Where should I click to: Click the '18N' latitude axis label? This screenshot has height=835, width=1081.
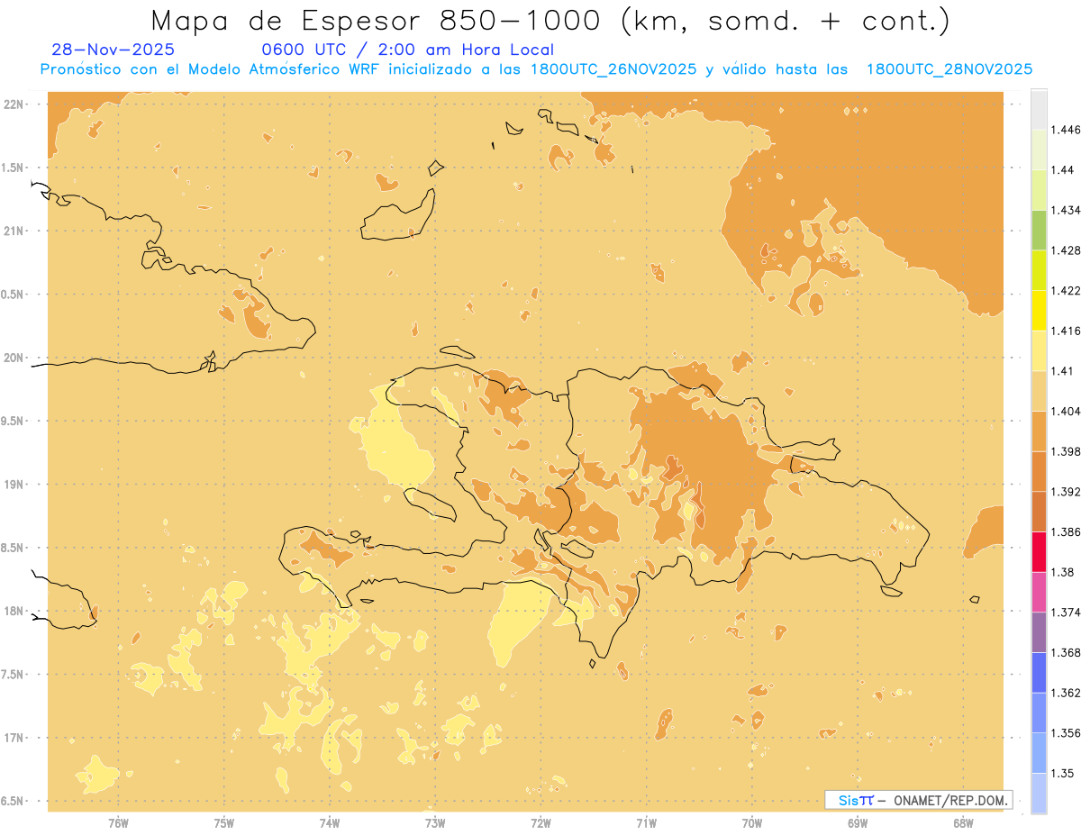pos(13,611)
